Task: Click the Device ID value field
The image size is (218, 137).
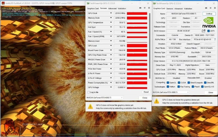Action: coord(204,35)
